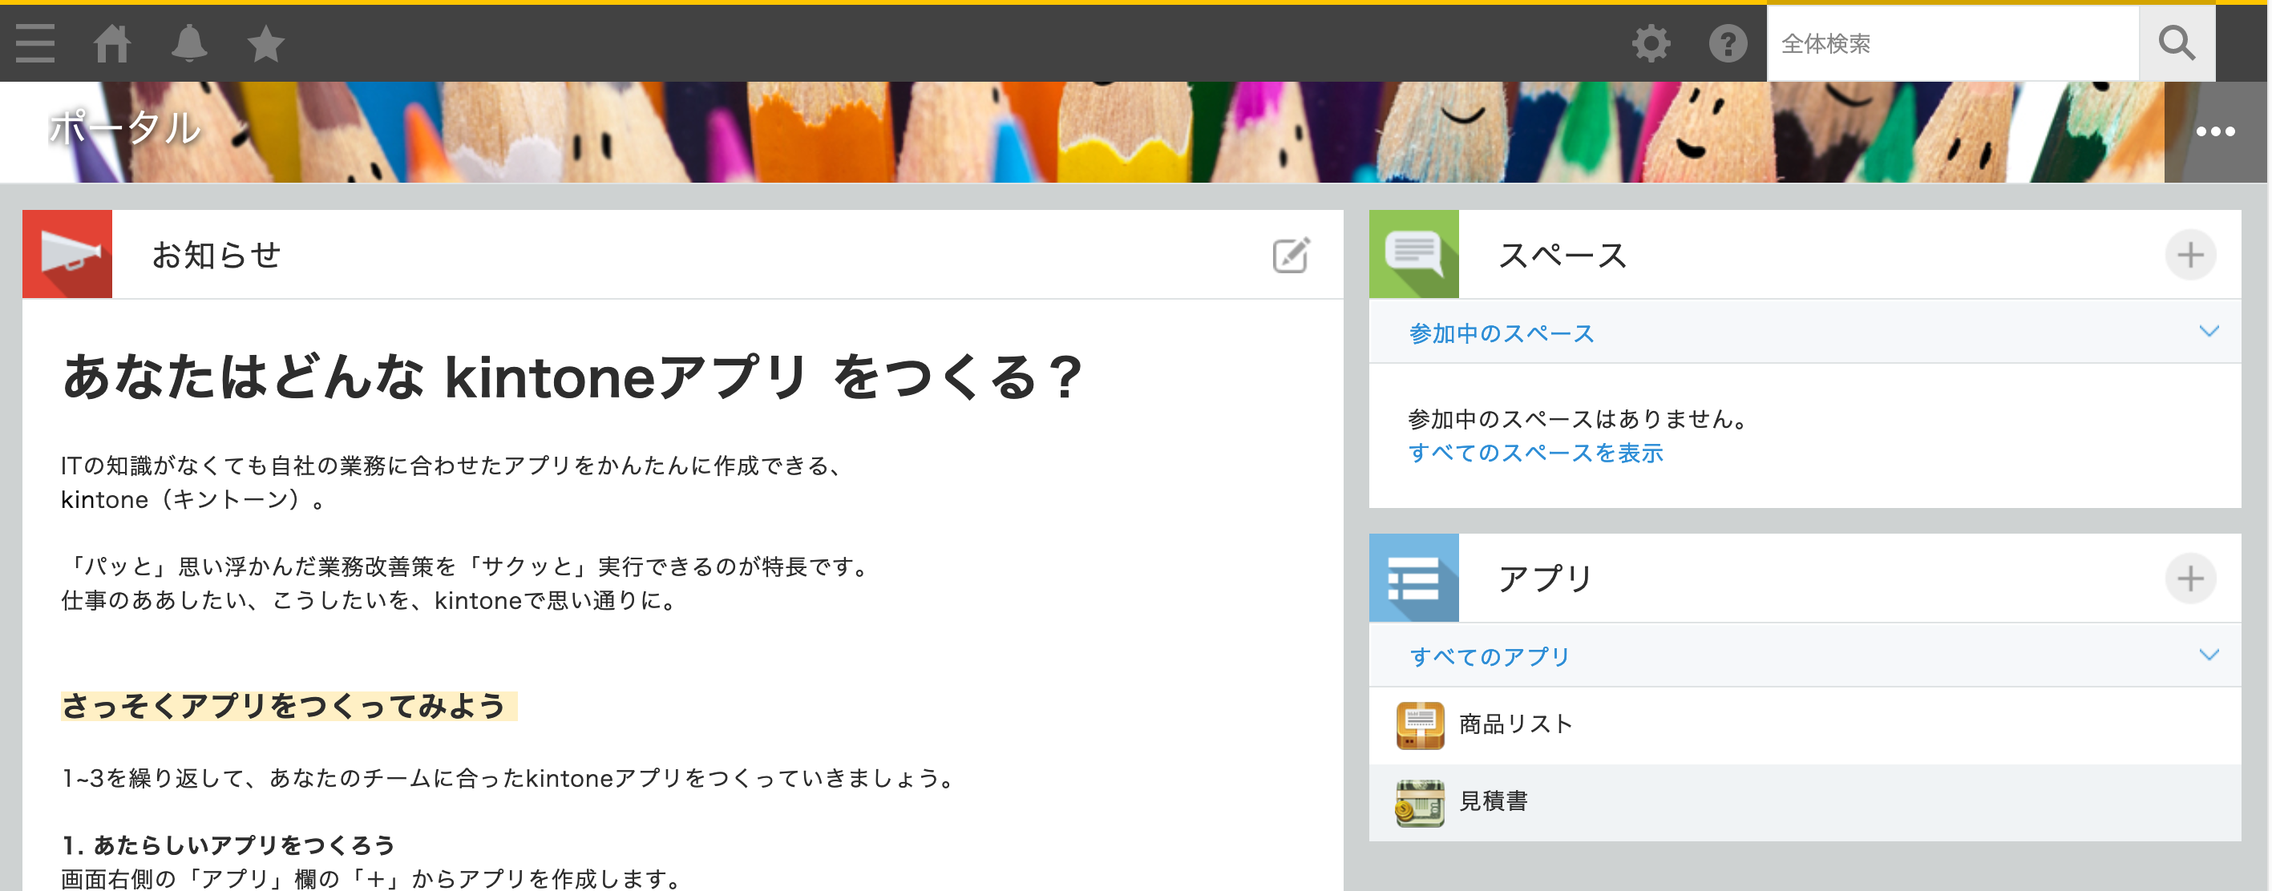Open the portal options via the ellipsis menu
The height and width of the screenshot is (891, 2272).
(2216, 131)
